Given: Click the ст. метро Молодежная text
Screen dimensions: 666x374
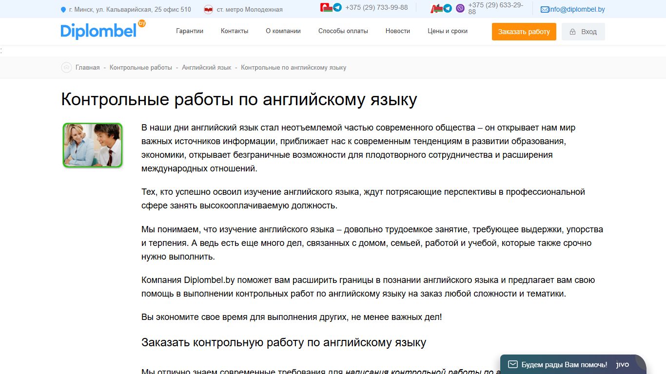Looking at the screenshot, I should pos(250,10).
